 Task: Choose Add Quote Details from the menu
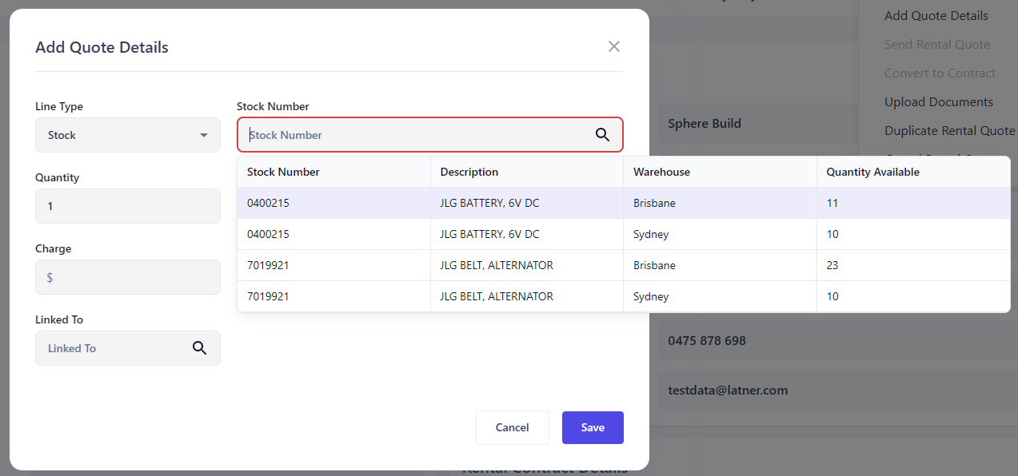click(x=936, y=16)
